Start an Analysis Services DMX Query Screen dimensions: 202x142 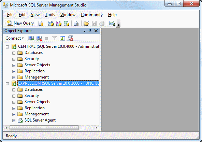59,24
